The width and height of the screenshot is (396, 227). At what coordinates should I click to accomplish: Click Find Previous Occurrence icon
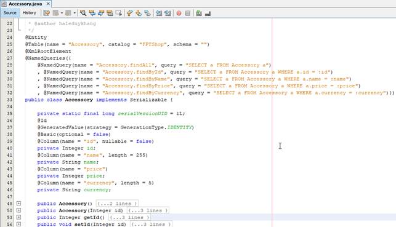[92, 13]
